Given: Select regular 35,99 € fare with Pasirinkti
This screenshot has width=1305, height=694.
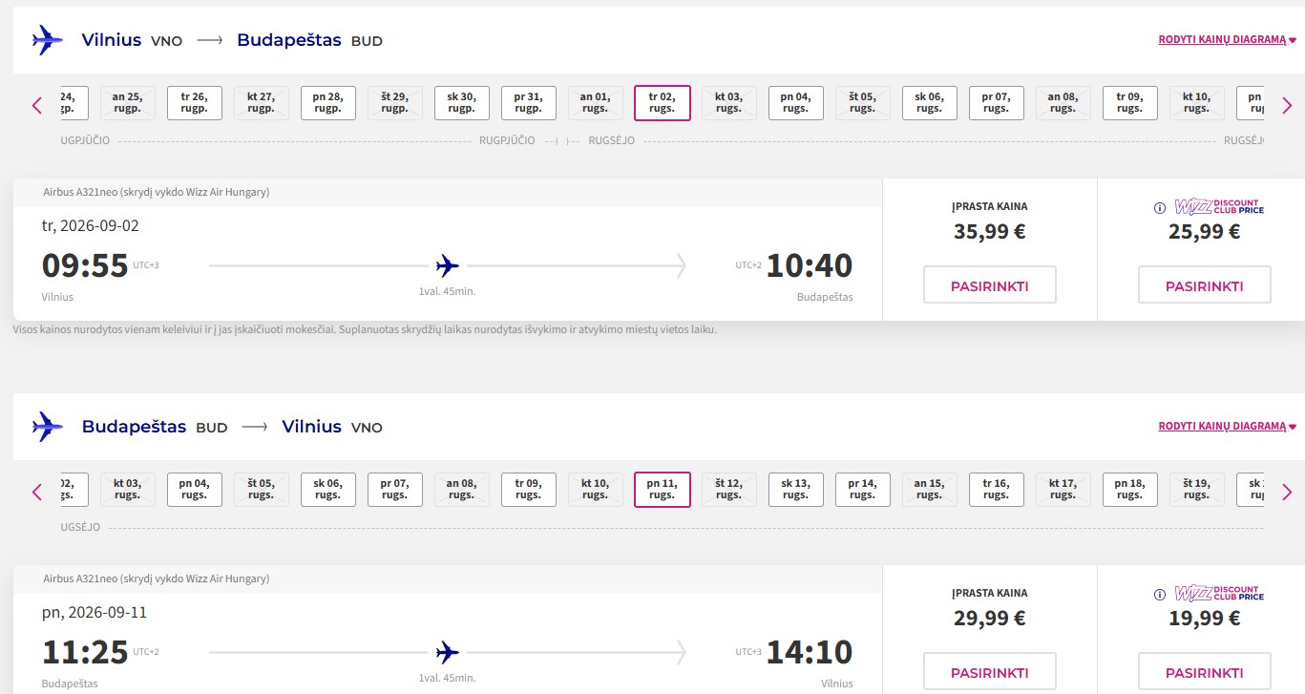Looking at the screenshot, I should pos(990,285).
